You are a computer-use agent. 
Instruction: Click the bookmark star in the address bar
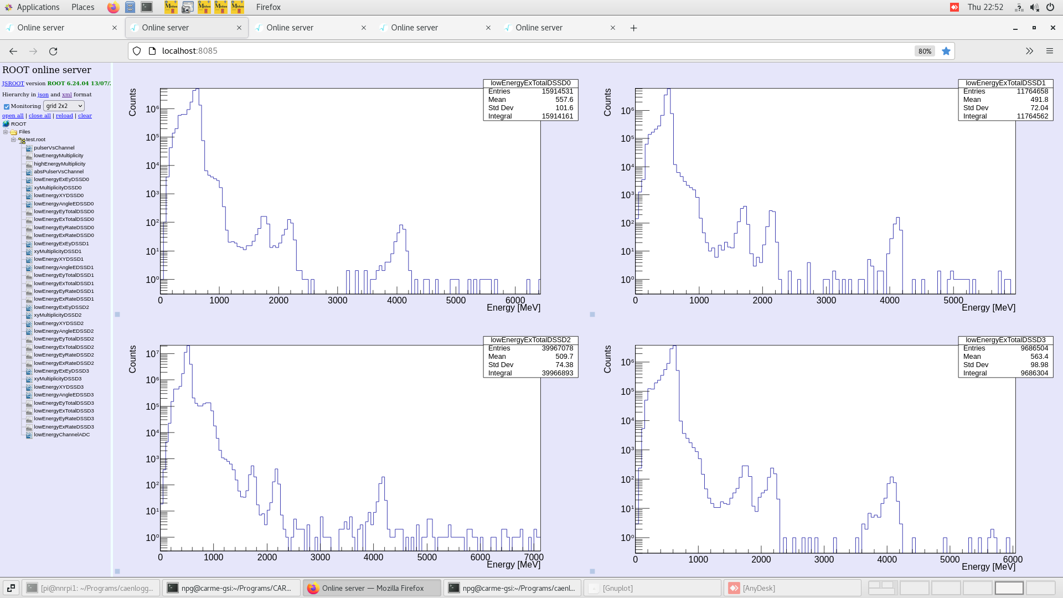(946, 51)
